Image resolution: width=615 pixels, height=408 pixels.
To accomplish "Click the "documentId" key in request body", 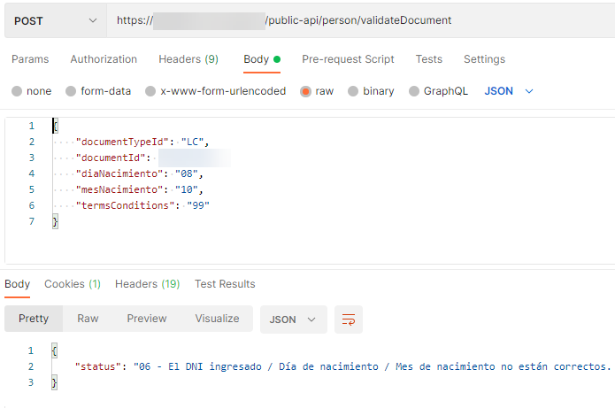I will click(111, 158).
